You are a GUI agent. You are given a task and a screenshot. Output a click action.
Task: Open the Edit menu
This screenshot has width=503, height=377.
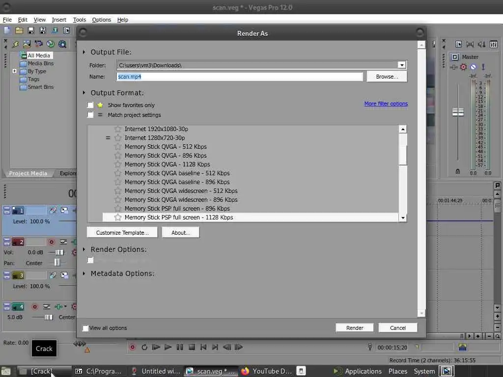coord(23,20)
